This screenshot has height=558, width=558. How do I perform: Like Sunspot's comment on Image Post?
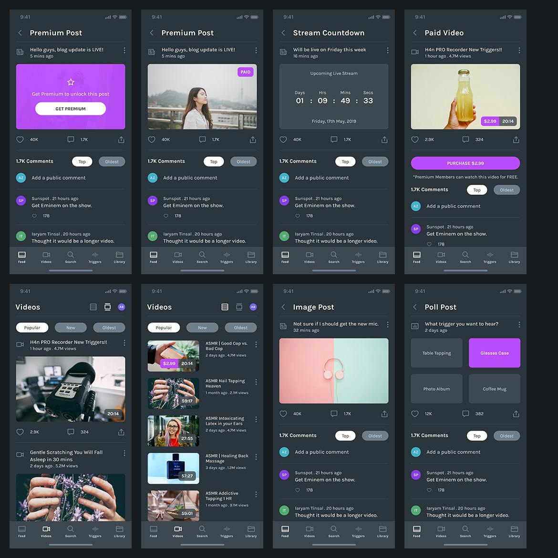[298, 490]
